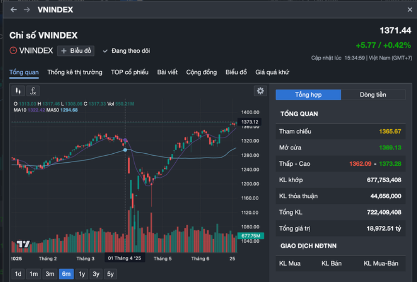
Task: Click the 01 Tháng 4 '25 date marker
Action: [x=124, y=258]
